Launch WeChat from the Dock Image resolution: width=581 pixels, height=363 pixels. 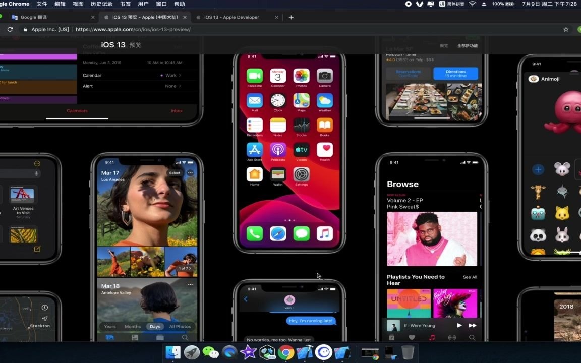(211, 352)
